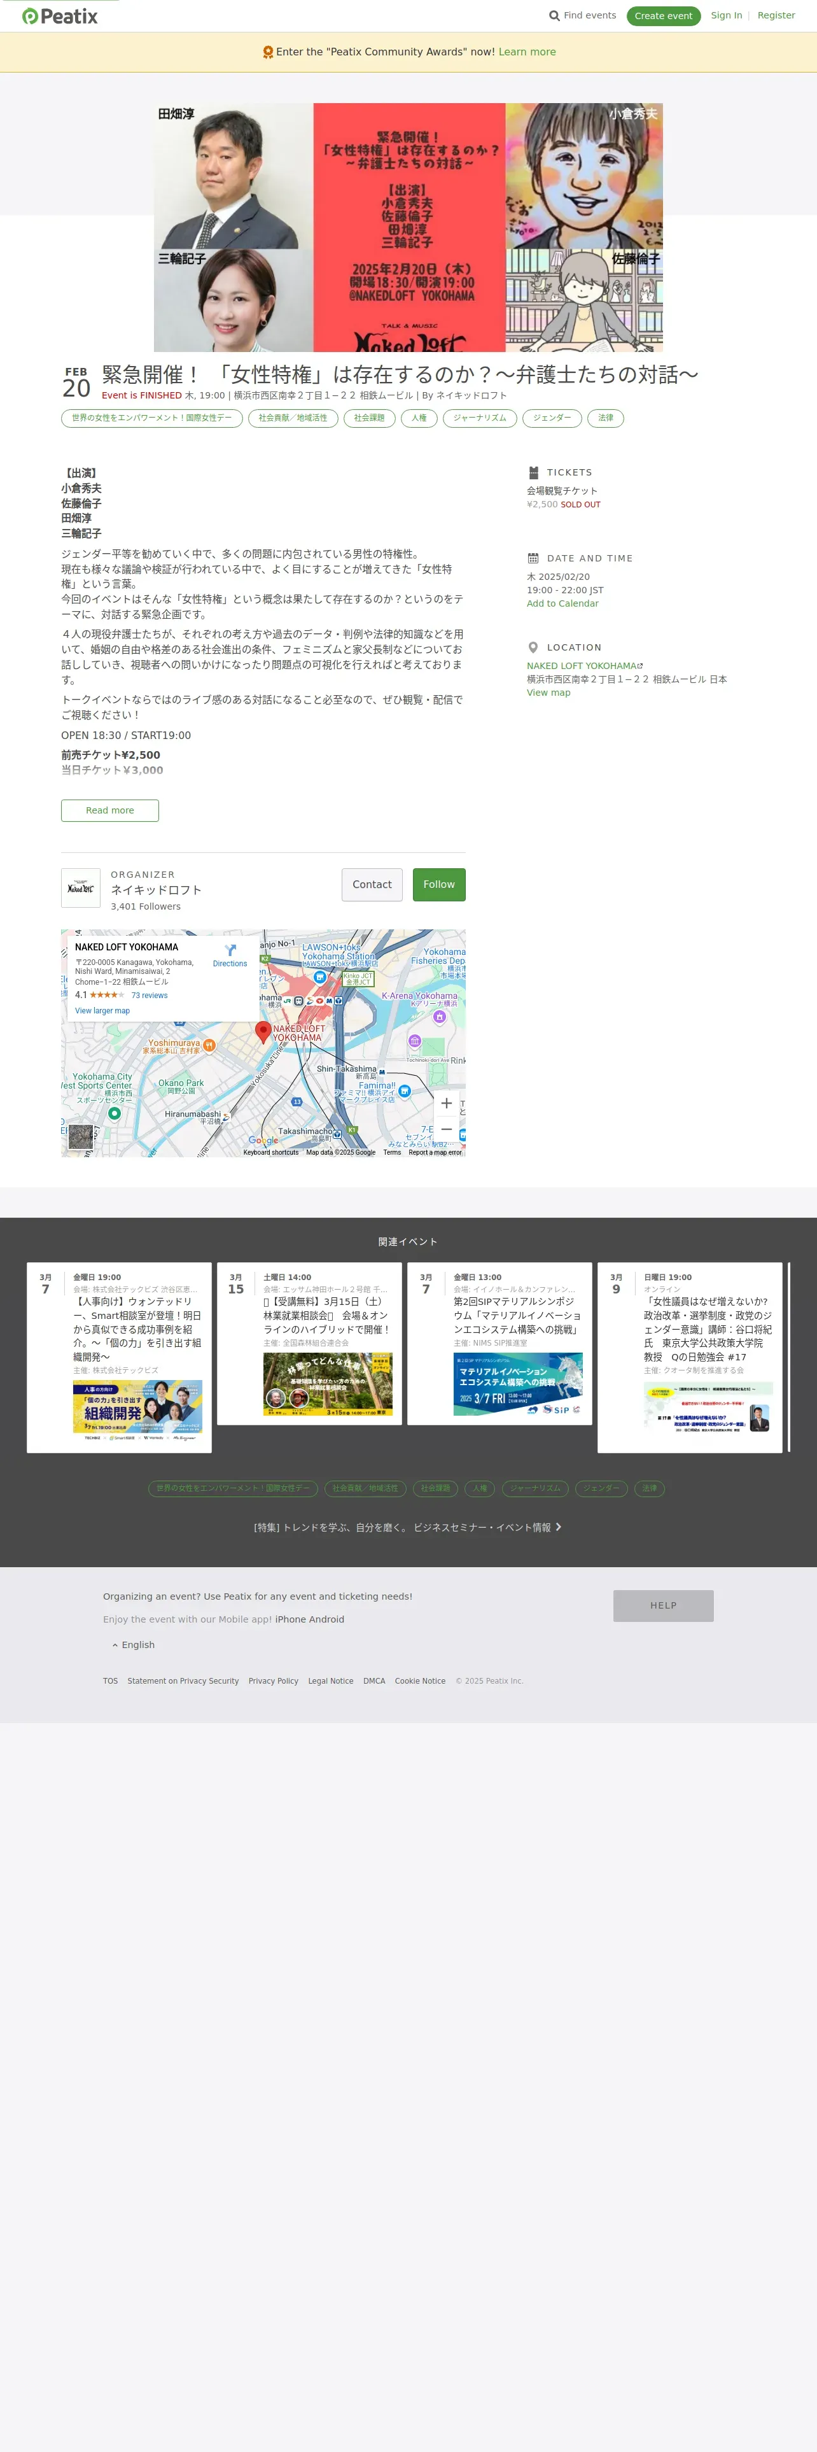Open the NAKED LOFT YOKOHAMA venue link
817x2452 pixels.
pos(582,666)
